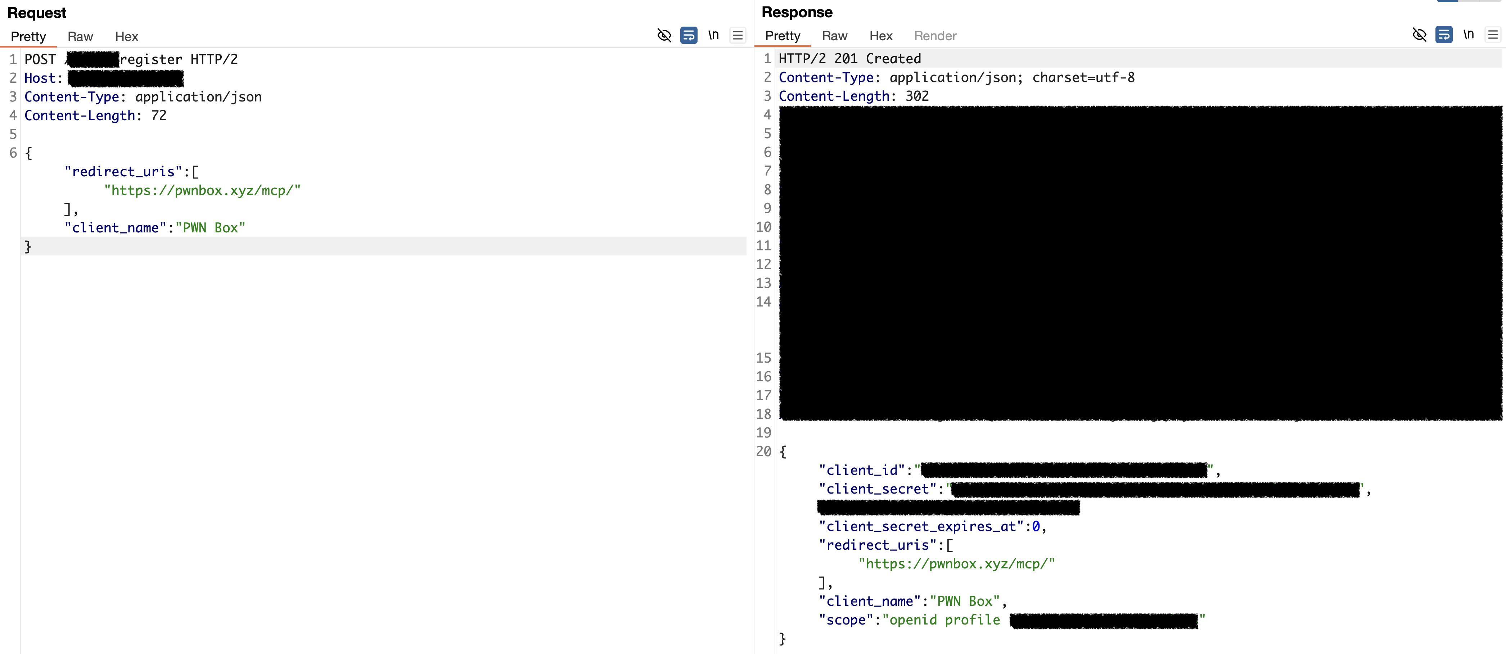
Task: Click the Response panel title
Action: 797,12
